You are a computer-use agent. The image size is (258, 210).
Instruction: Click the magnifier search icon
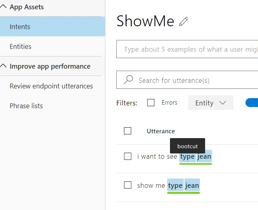coord(128,80)
